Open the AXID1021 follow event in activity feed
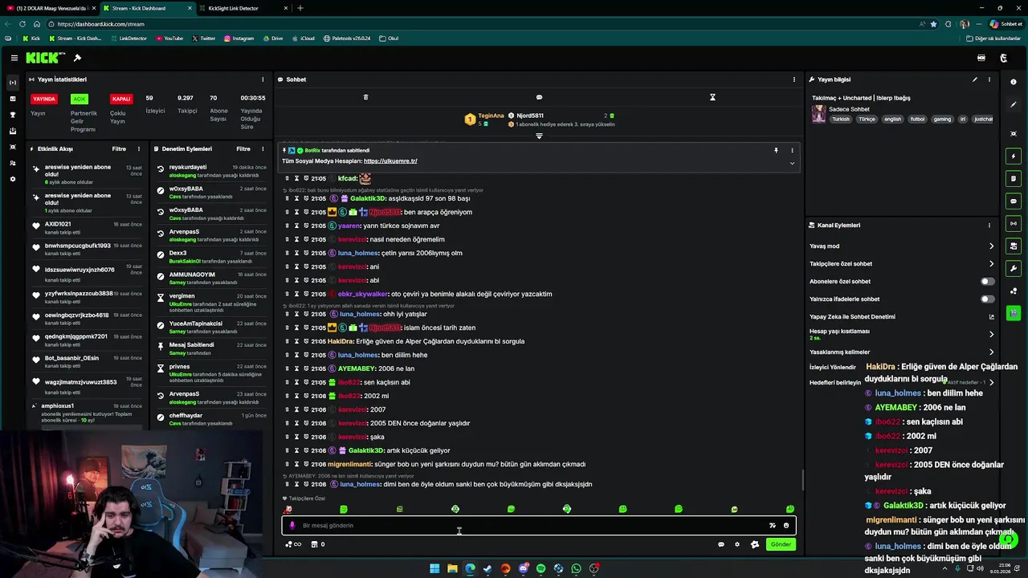 click(88, 228)
